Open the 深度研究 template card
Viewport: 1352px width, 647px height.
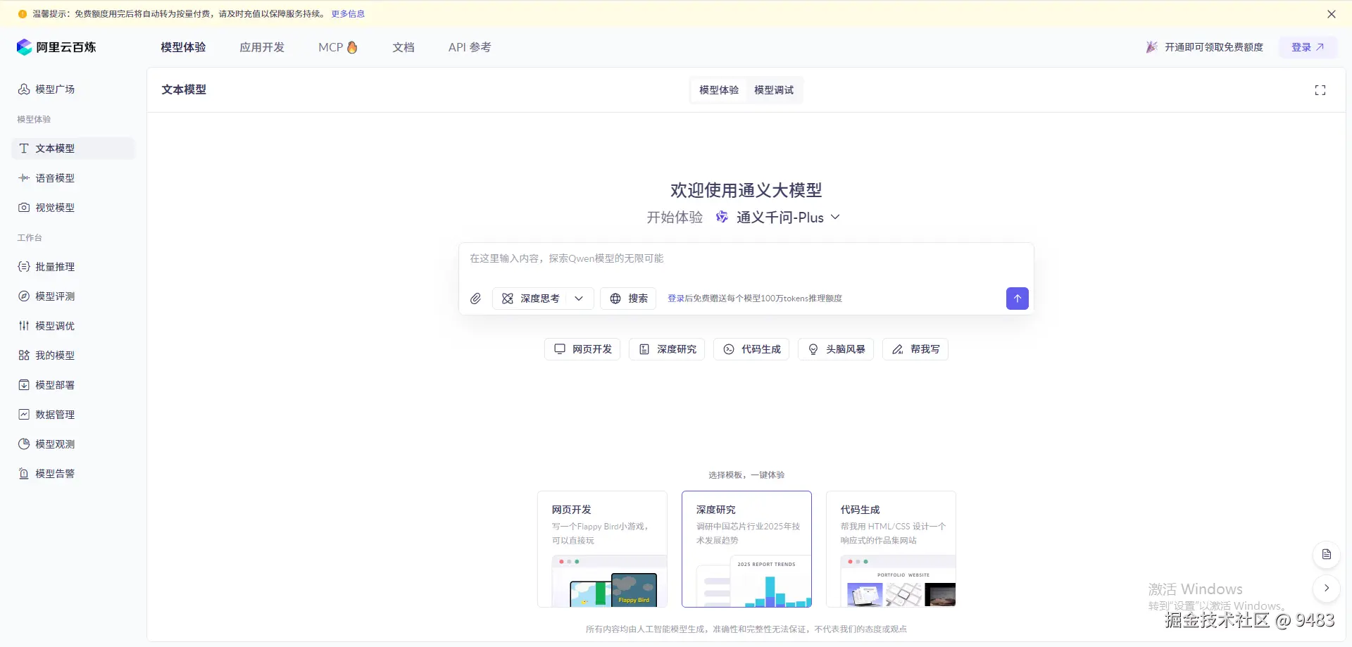click(746, 549)
